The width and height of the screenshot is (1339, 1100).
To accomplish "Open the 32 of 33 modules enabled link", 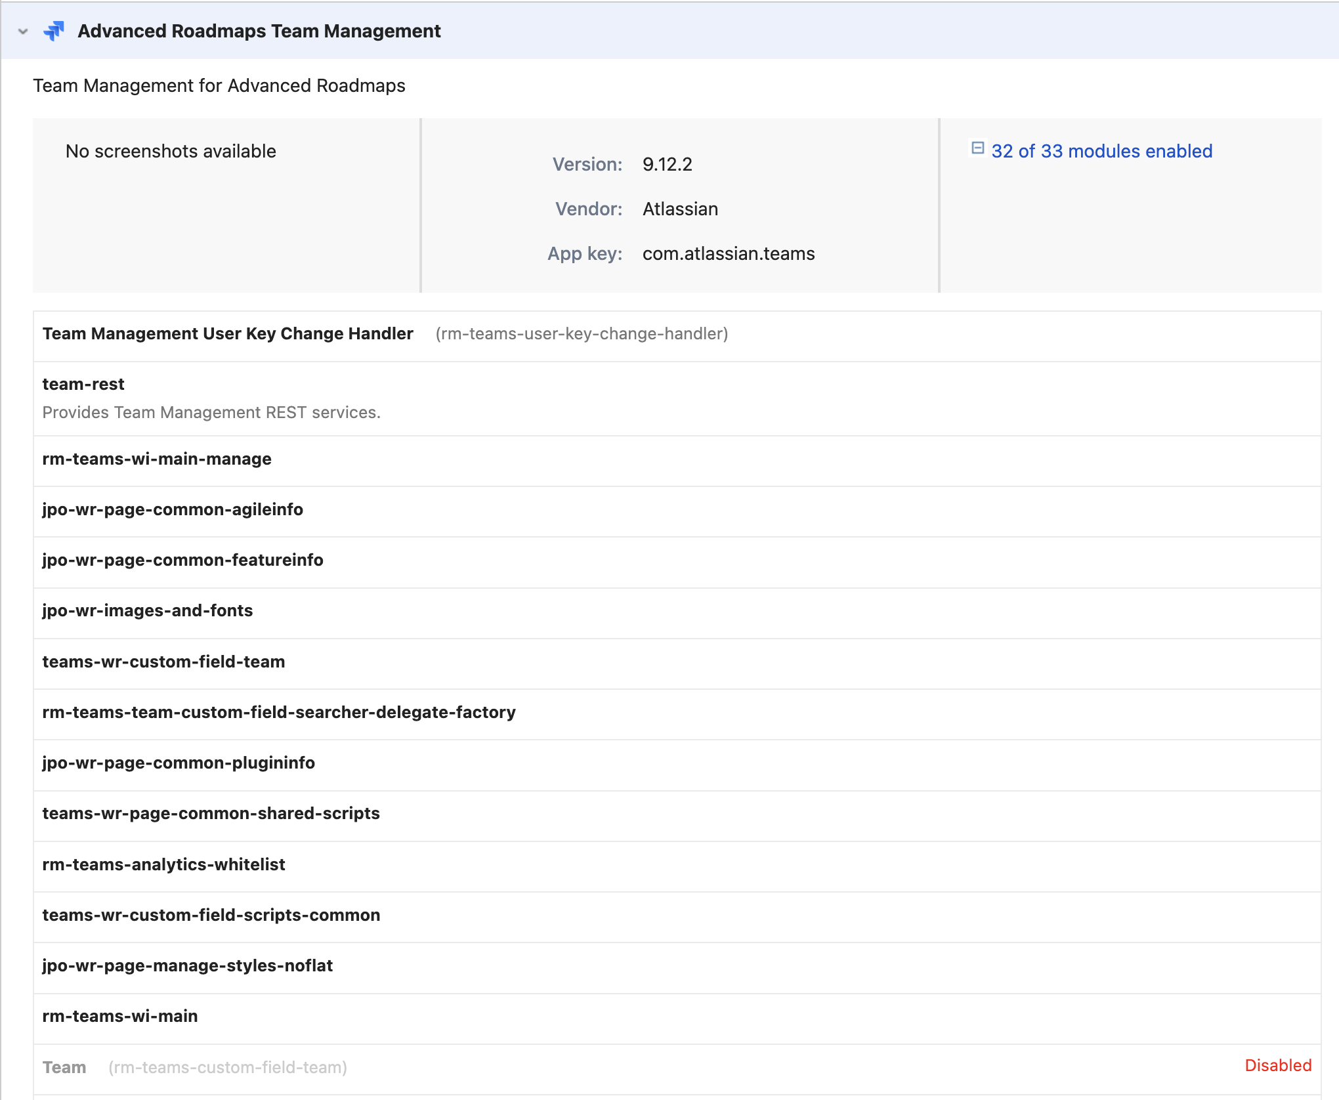I will click(x=1101, y=151).
